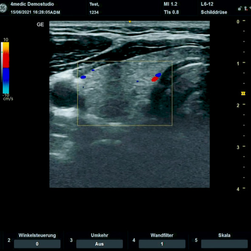Click the GE logo in top-left corner
Screen dimensions: 251x251
click(3, 8)
